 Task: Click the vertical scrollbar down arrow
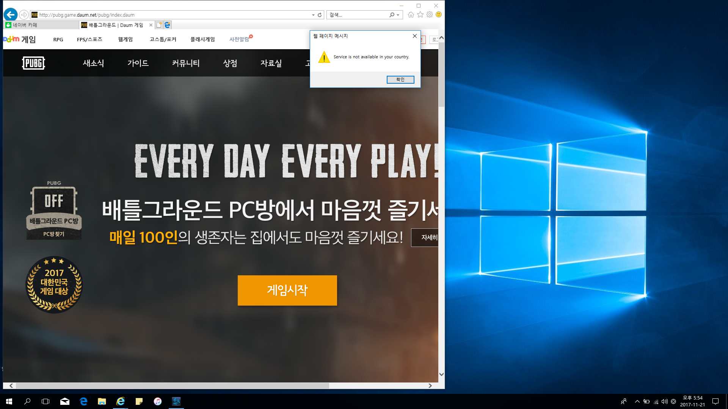[441, 374]
